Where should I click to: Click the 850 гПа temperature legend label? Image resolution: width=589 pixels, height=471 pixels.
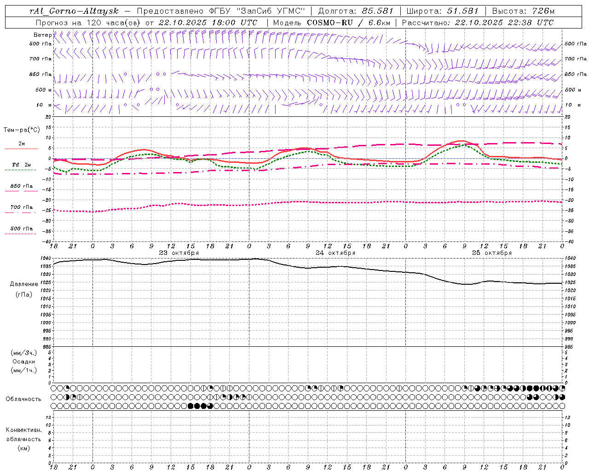[x=22, y=186]
